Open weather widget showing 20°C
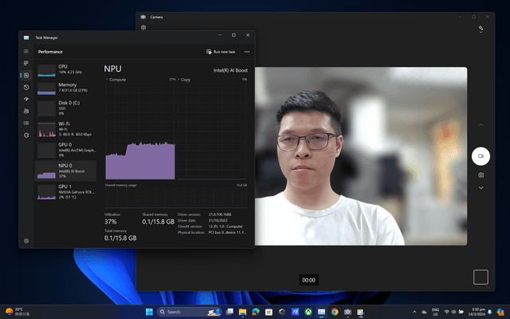The width and height of the screenshot is (510, 319). (18, 312)
